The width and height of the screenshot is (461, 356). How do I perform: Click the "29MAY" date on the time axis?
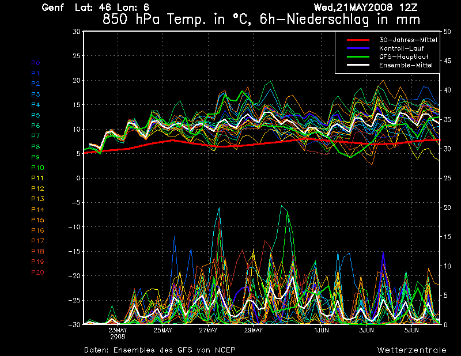254,330
